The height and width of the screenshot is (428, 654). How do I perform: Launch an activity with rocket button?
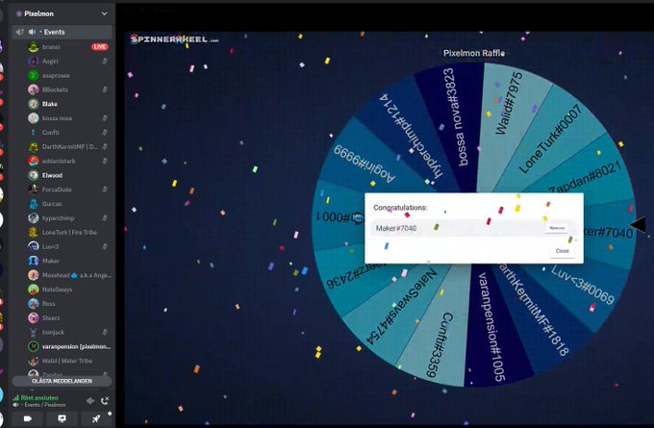(96, 418)
